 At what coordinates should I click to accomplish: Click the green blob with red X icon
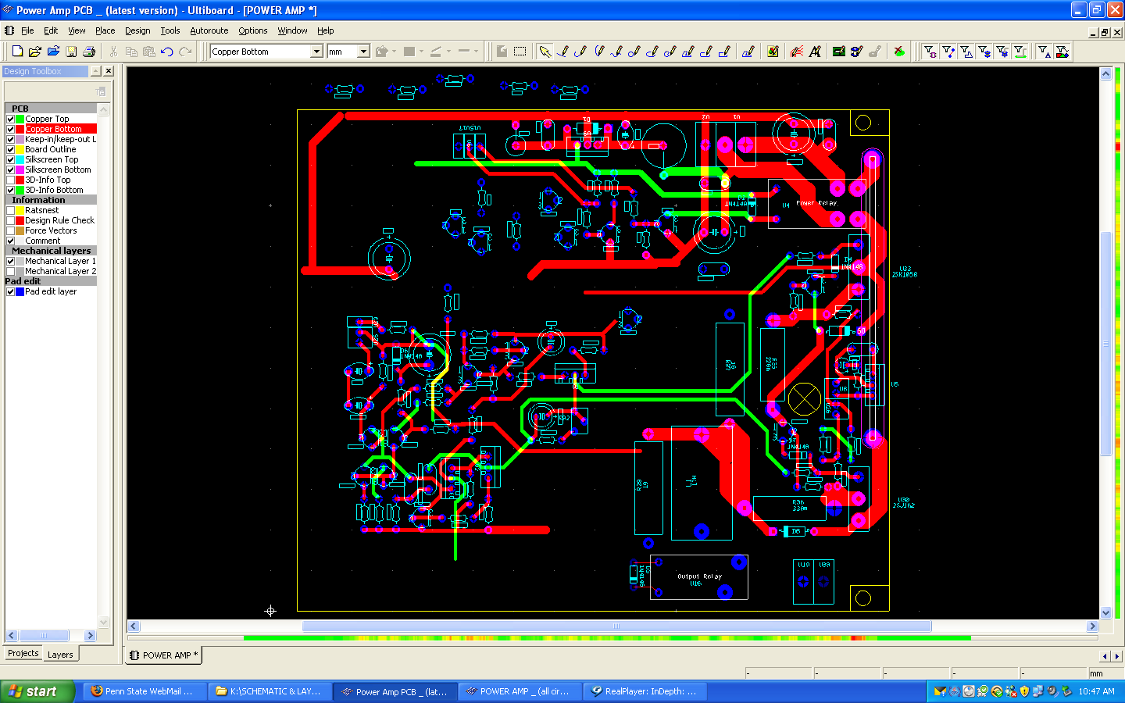[x=899, y=52]
